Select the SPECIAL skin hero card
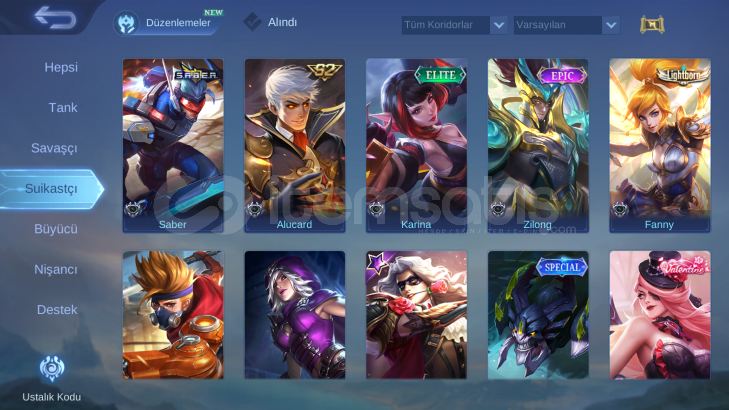Image resolution: width=729 pixels, height=410 pixels. click(x=538, y=315)
